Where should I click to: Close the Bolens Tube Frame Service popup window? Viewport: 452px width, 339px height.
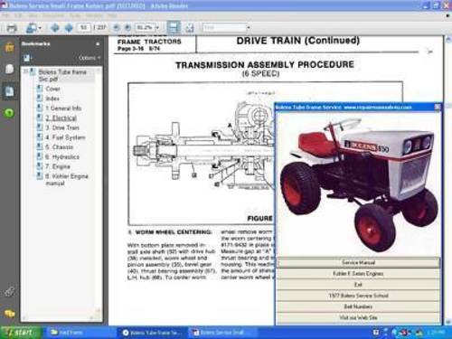(438, 107)
